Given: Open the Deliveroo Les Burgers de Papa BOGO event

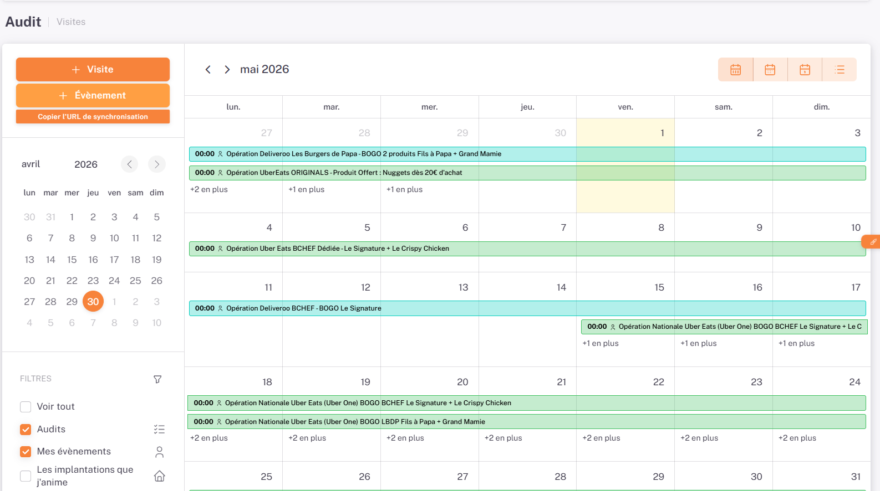Looking at the screenshot, I should click(x=527, y=154).
